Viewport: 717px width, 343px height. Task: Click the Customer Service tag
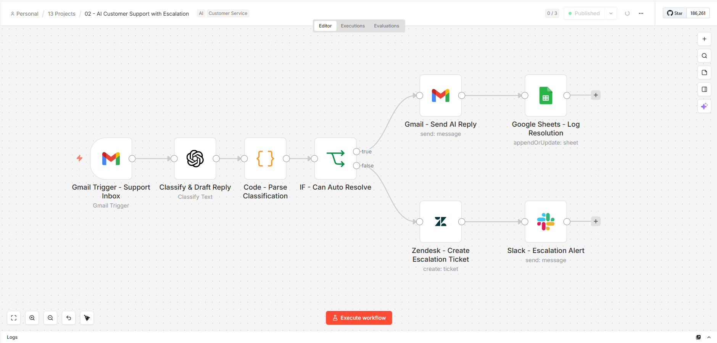point(228,13)
